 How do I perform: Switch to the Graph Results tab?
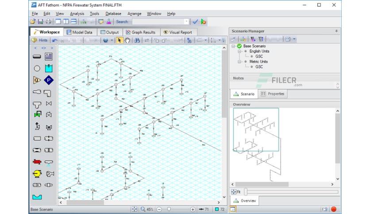point(141,32)
